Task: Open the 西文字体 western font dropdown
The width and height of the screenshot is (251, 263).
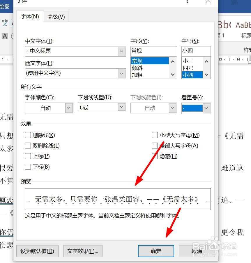Action: 121,73
